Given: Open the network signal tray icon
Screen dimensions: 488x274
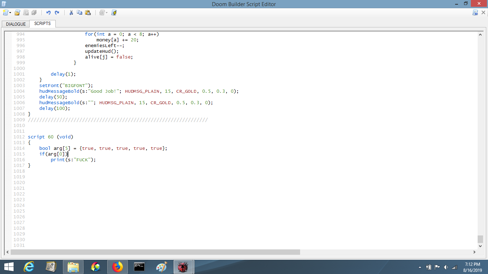Looking at the screenshot, I should (454, 267).
